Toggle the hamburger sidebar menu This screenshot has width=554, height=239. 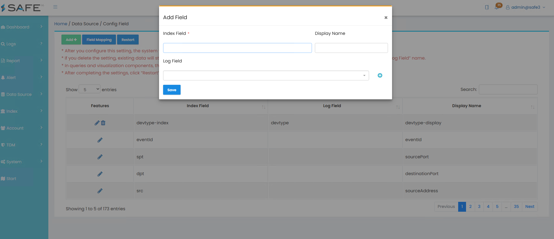[55, 7]
